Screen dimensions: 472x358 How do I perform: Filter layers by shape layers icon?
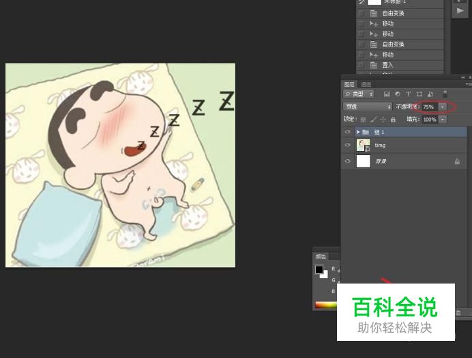click(x=419, y=94)
